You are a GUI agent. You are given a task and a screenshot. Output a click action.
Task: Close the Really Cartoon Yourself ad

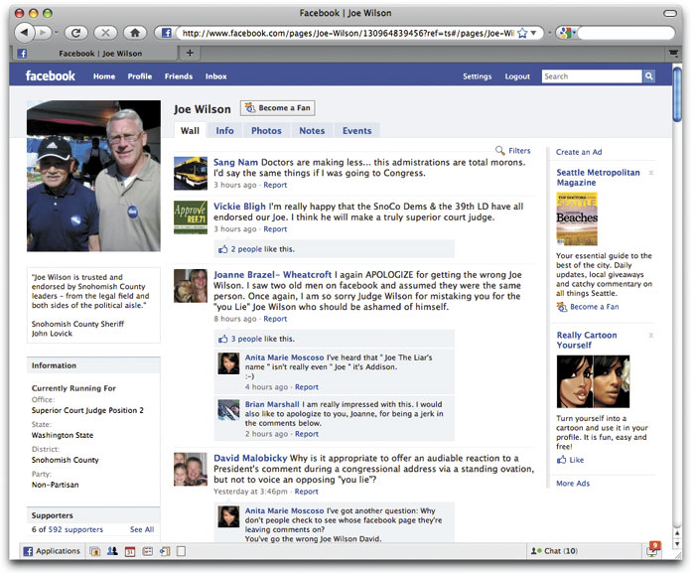[x=651, y=336]
